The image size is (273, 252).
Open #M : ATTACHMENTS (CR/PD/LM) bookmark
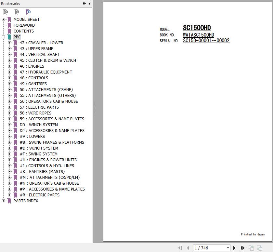(50, 178)
